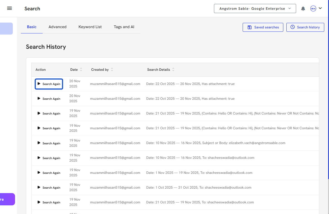Click the MH user avatar icon
The image size is (329, 214).
pos(313,9)
